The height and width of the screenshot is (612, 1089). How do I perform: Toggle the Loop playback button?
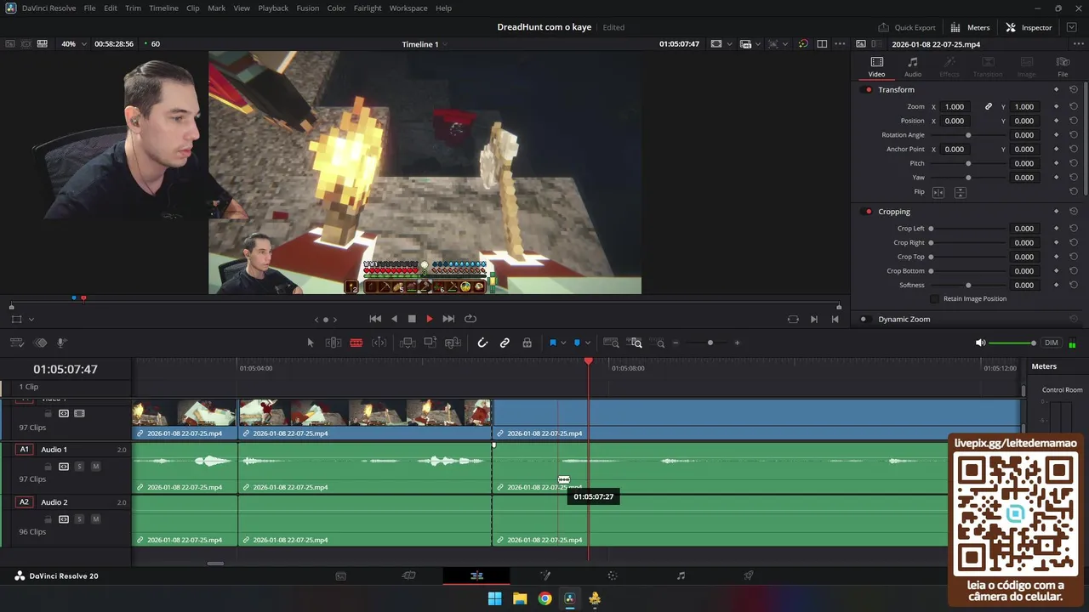pos(470,319)
